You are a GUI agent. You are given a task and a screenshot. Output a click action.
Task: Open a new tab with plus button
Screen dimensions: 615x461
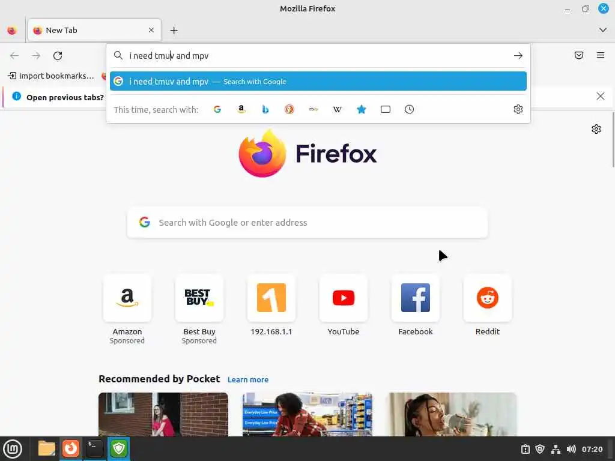point(174,30)
